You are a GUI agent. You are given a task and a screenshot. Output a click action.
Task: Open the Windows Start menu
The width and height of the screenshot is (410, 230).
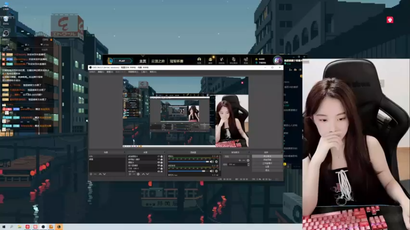click(4, 227)
